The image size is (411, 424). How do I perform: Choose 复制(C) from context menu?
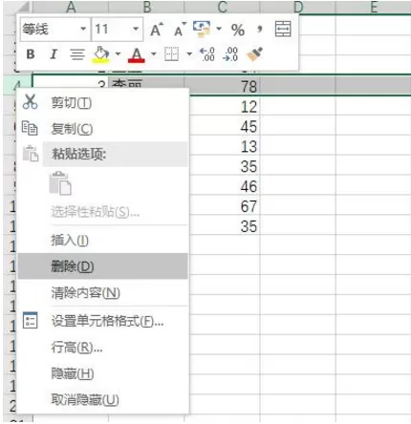pos(103,129)
